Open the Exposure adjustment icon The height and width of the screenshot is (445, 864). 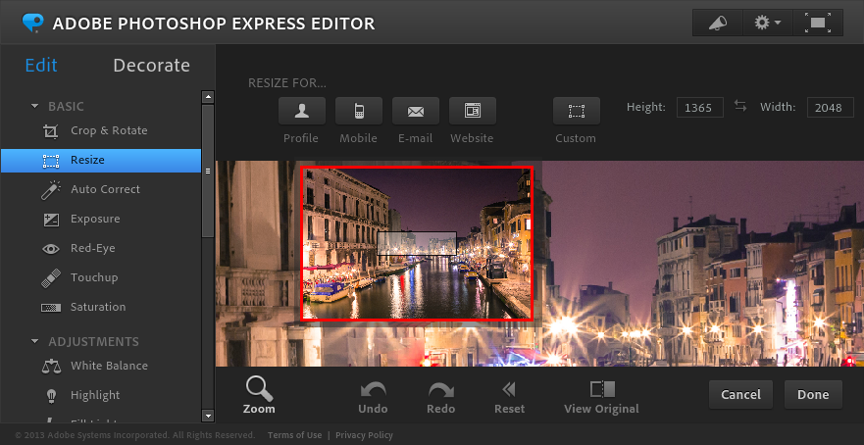tap(51, 220)
